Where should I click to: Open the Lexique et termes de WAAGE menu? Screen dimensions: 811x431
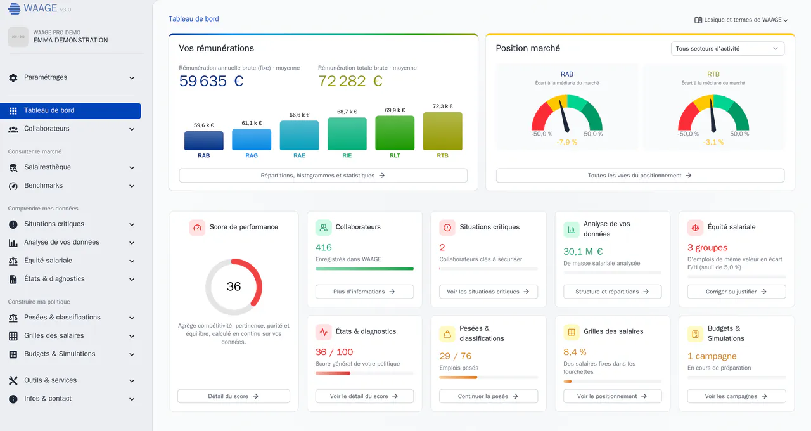click(x=741, y=20)
